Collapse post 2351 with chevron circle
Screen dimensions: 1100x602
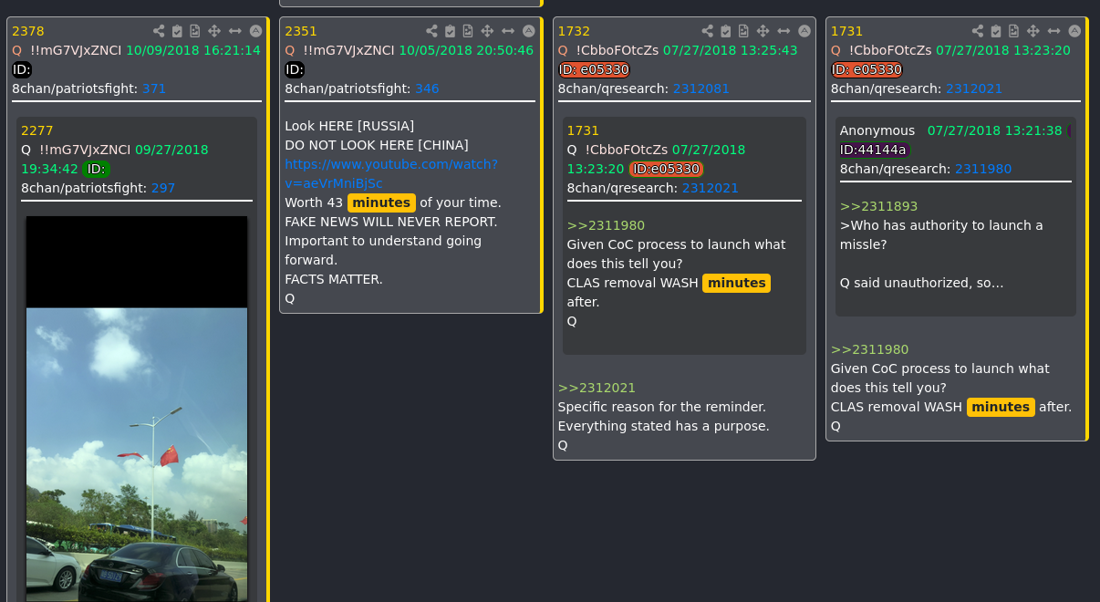(x=529, y=31)
